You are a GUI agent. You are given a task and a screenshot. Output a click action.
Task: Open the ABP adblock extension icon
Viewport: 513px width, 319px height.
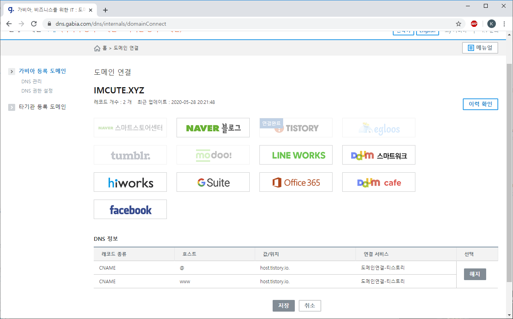(x=474, y=24)
